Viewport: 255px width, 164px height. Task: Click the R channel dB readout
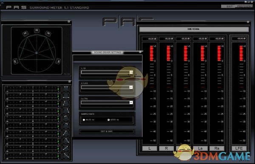[x=166, y=39]
